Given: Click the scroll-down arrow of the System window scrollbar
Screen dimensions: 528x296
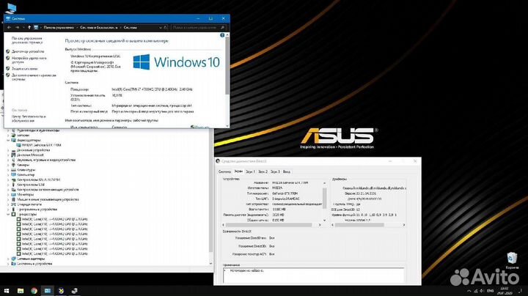Looking at the screenshot, I should pos(227,126).
